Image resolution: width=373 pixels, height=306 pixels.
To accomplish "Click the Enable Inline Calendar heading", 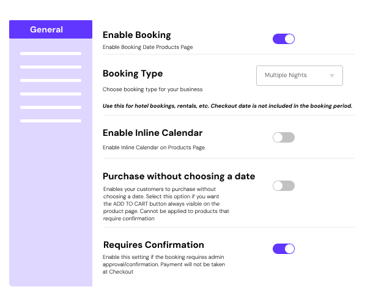I will pos(152,133).
